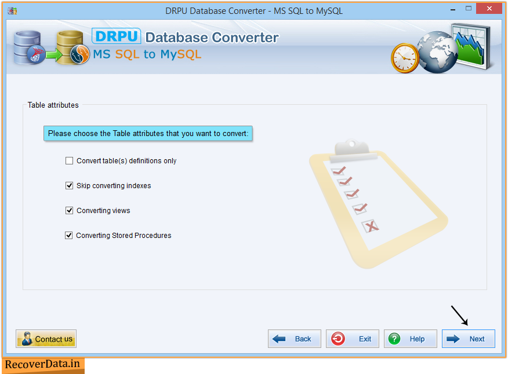Open Help

[410, 339]
